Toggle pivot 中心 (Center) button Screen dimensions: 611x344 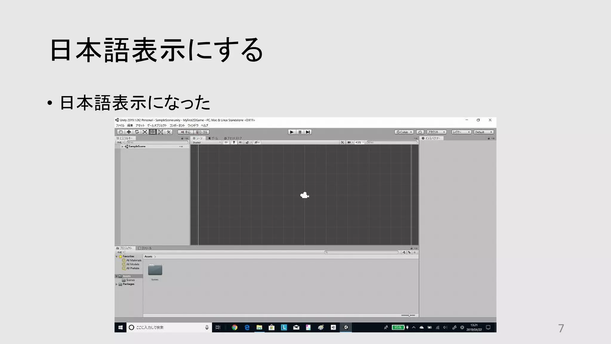tap(186, 132)
